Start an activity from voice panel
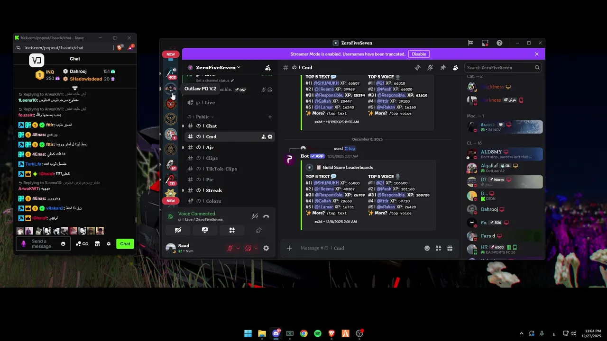The height and width of the screenshot is (341, 607). click(232, 230)
